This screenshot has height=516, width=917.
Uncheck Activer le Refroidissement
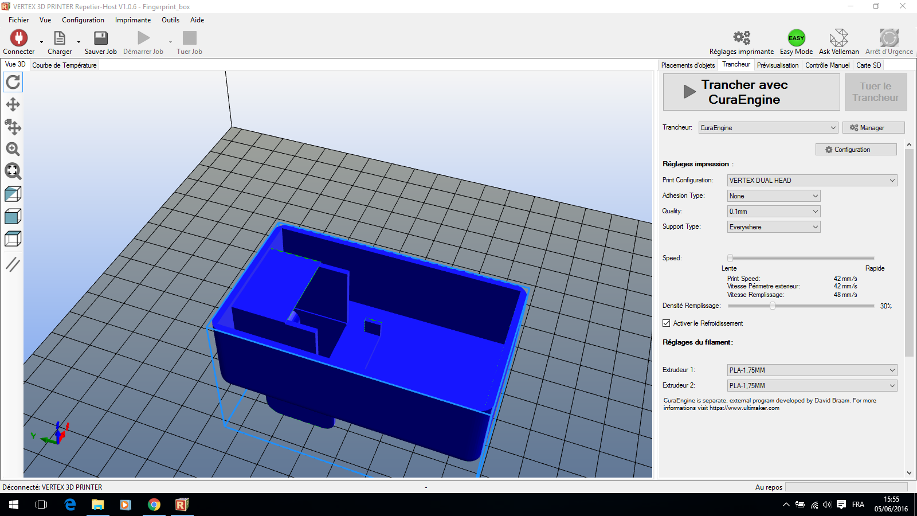coord(666,323)
